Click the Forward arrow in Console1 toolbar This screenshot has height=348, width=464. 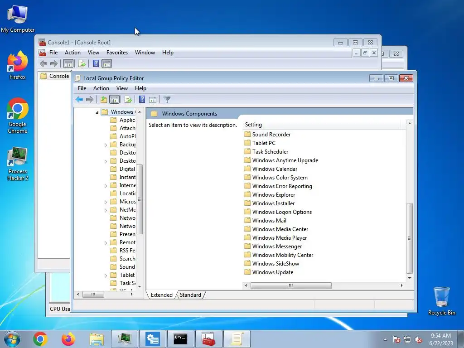(54, 63)
